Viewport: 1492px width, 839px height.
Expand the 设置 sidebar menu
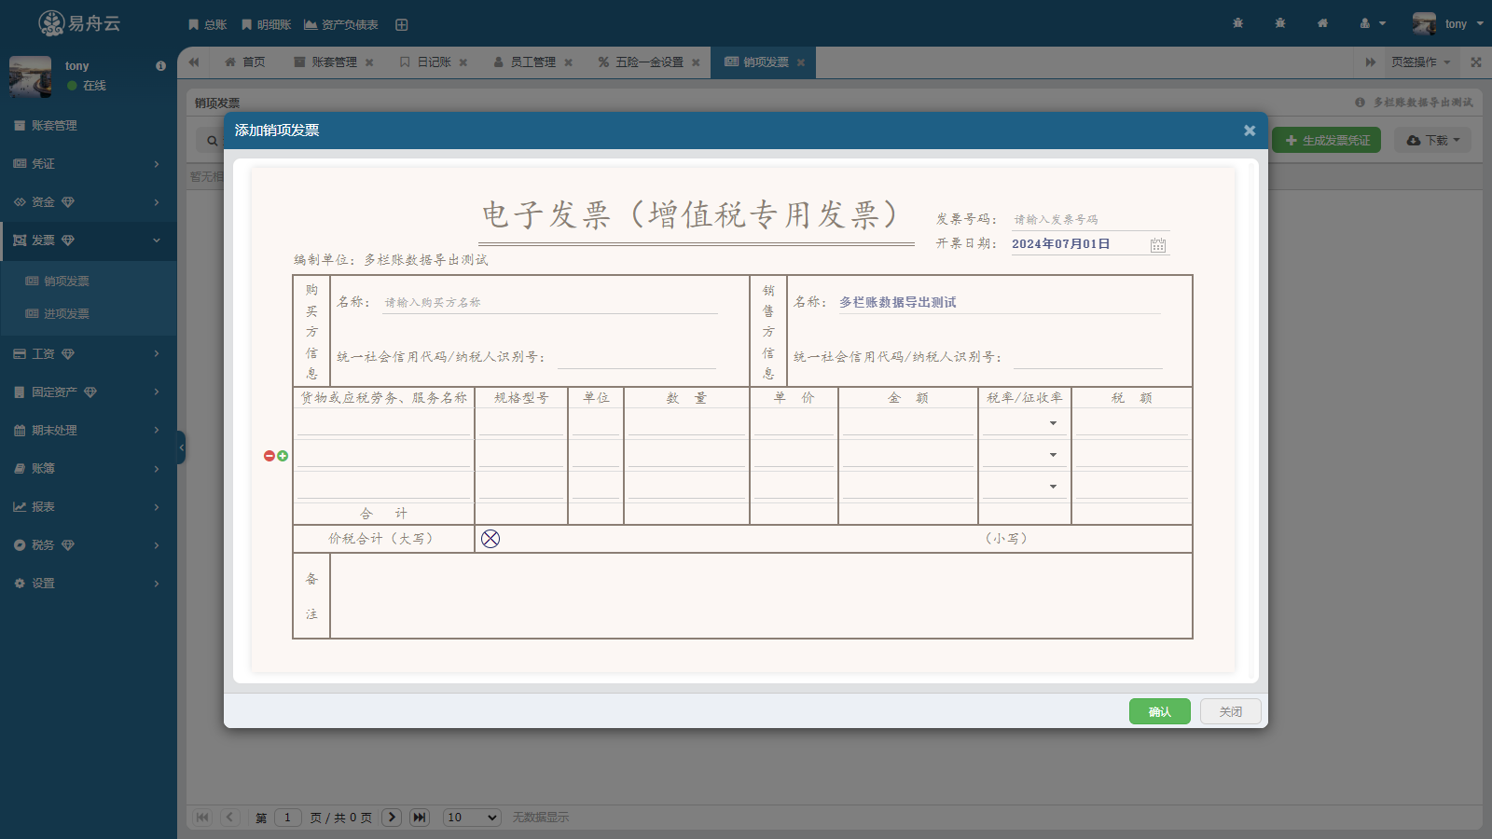pos(89,583)
